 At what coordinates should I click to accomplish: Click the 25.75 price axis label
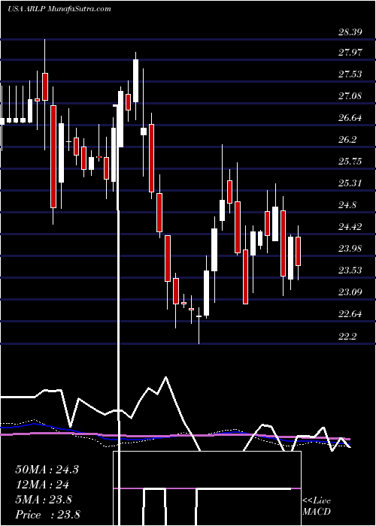tap(350, 162)
